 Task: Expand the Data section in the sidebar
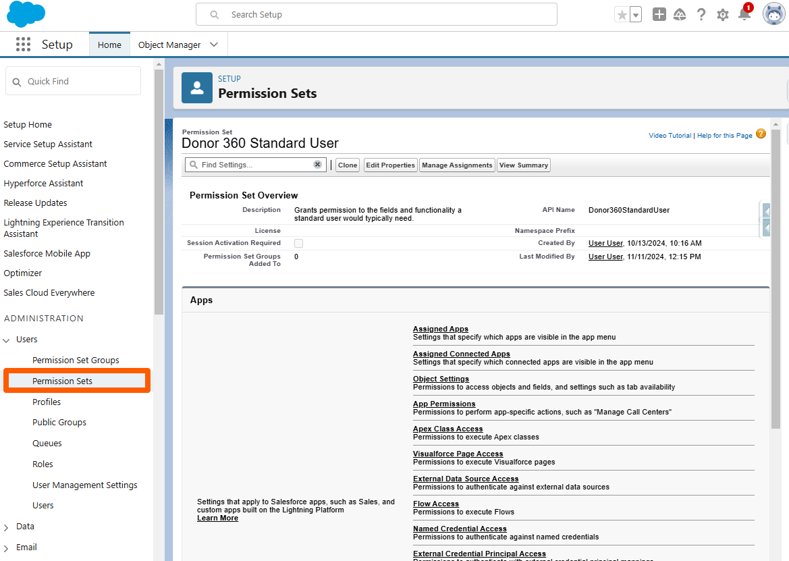6,527
